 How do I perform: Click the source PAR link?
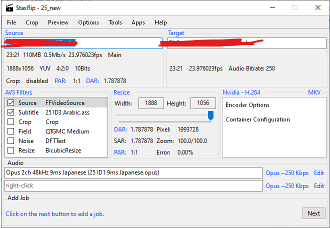(x=60, y=81)
